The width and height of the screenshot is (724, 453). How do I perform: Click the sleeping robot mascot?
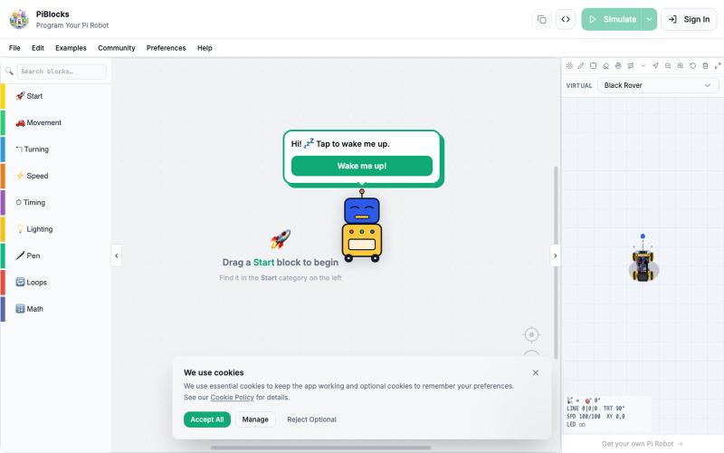pos(361,226)
